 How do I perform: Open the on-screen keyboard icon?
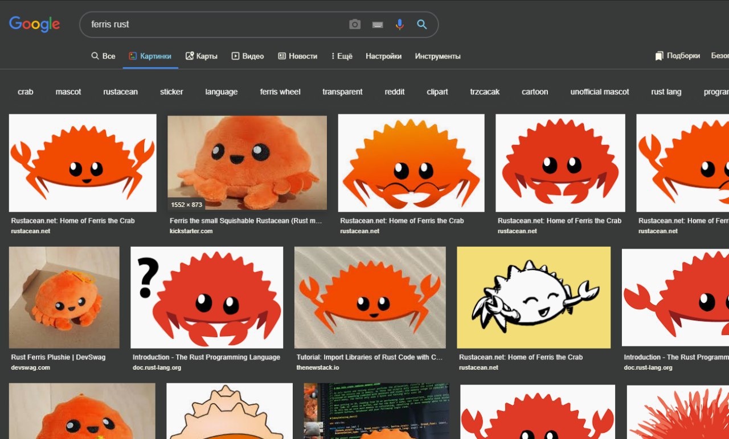(378, 24)
